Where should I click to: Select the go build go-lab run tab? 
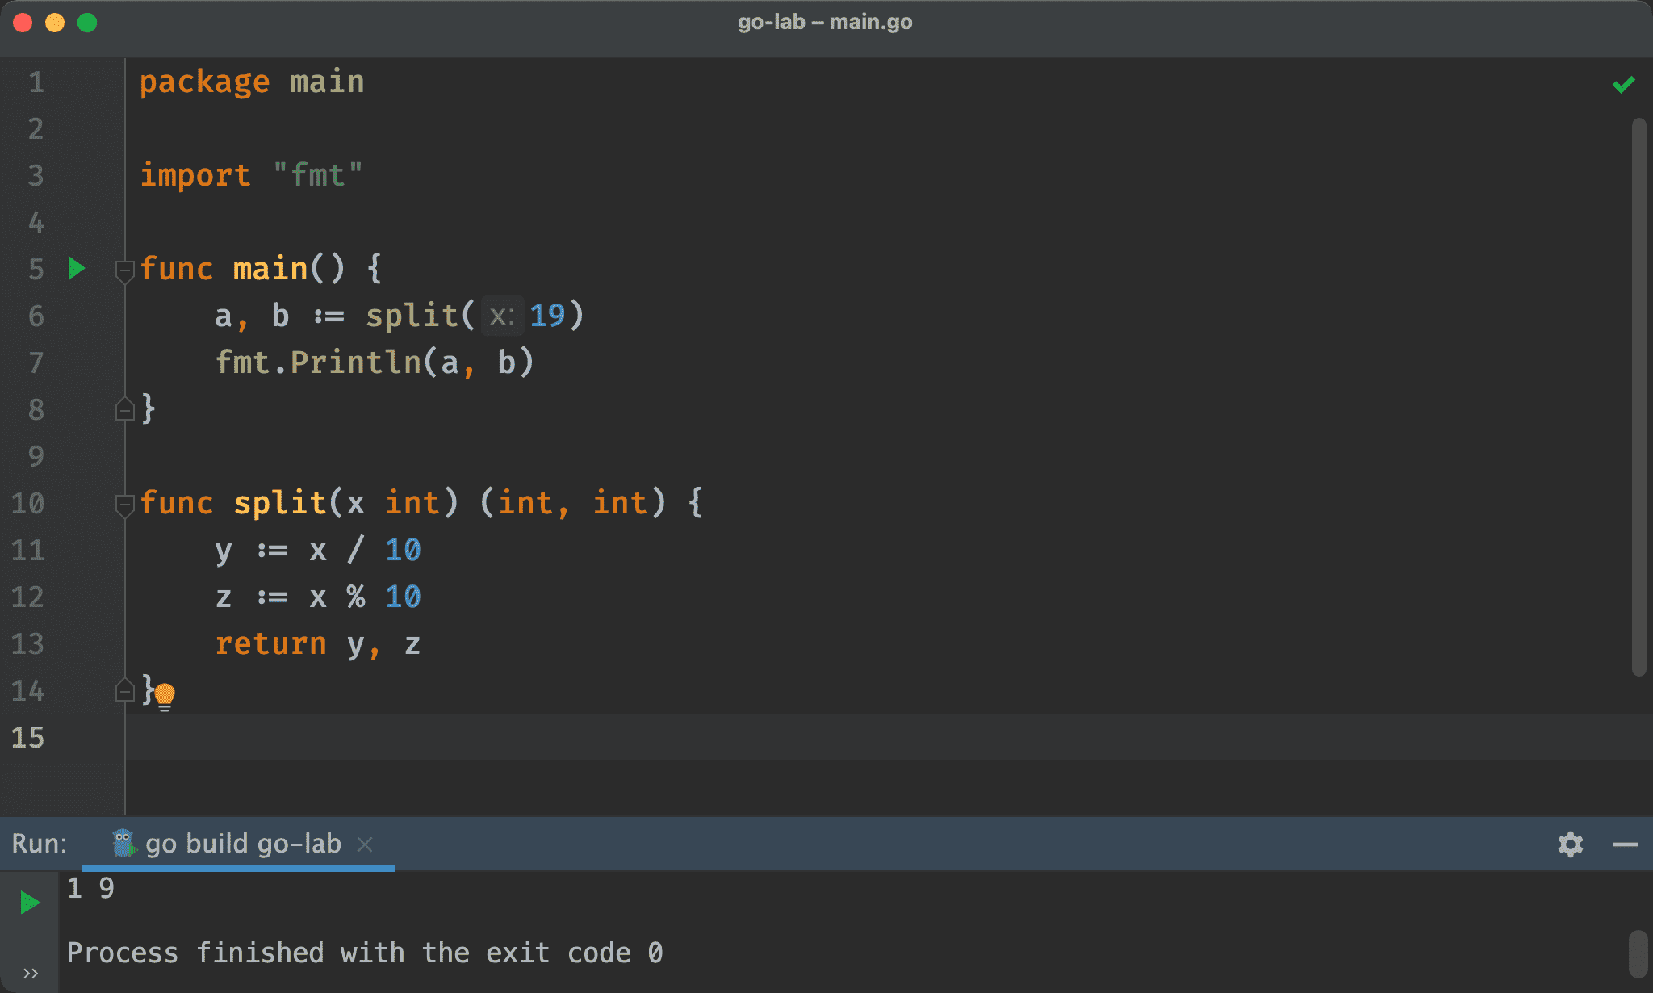238,844
